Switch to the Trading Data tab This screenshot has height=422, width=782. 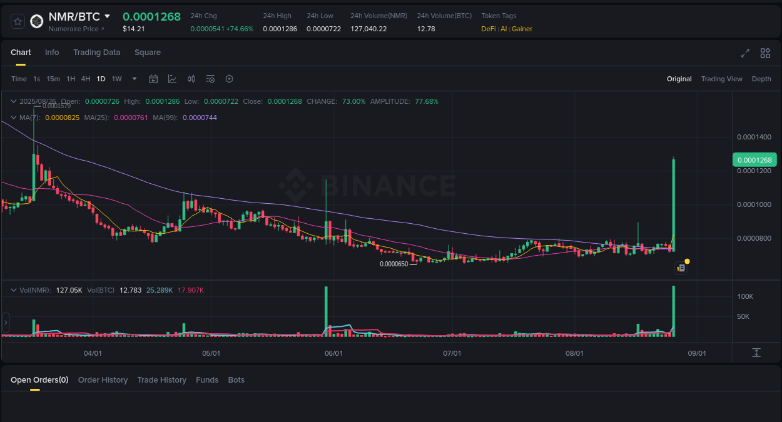(96, 53)
